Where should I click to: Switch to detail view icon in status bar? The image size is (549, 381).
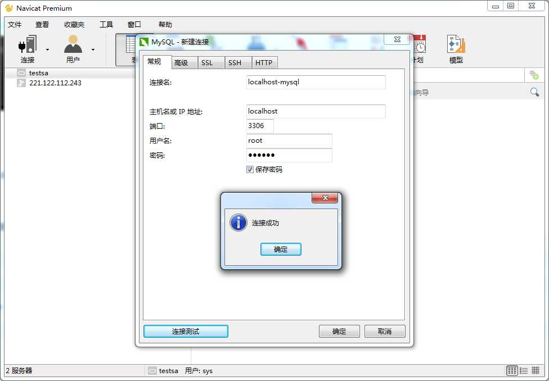535,370
